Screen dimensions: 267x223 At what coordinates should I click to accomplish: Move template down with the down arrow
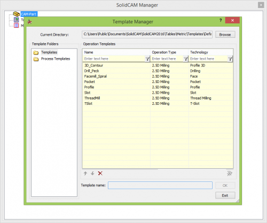pos(92,174)
